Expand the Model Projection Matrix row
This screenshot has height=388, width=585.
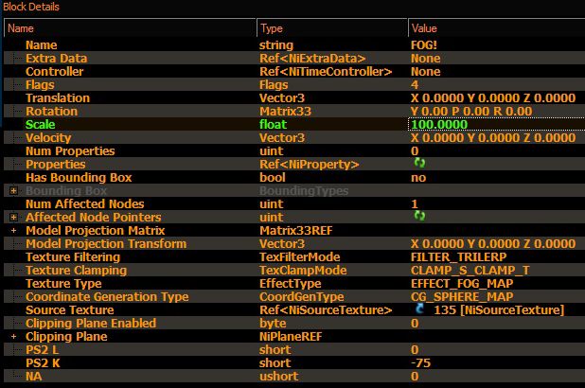tap(14, 231)
